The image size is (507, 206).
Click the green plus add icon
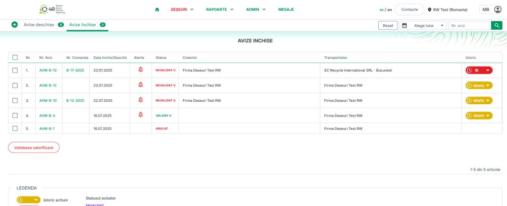click(14, 25)
